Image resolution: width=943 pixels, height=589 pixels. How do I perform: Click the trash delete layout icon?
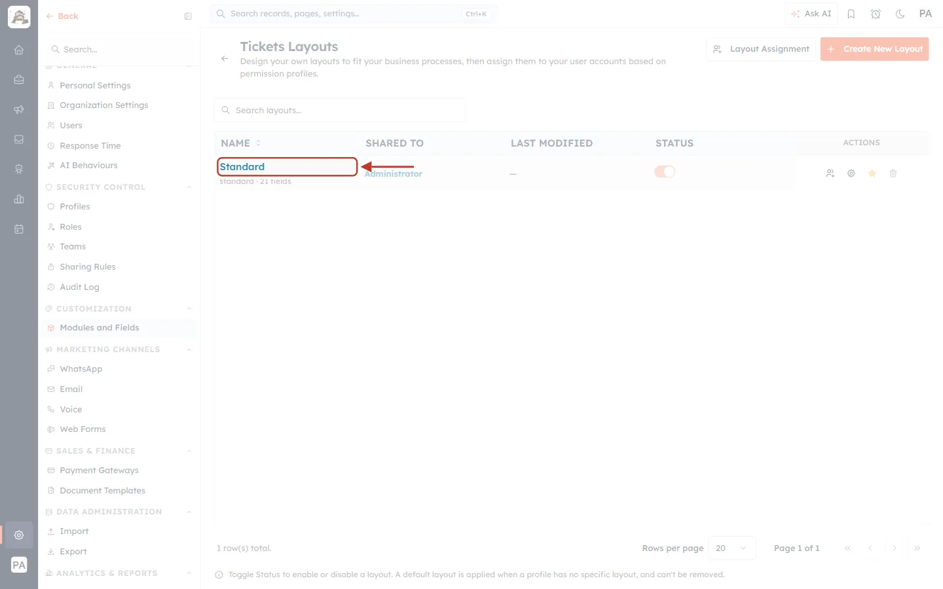coord(893,173)
